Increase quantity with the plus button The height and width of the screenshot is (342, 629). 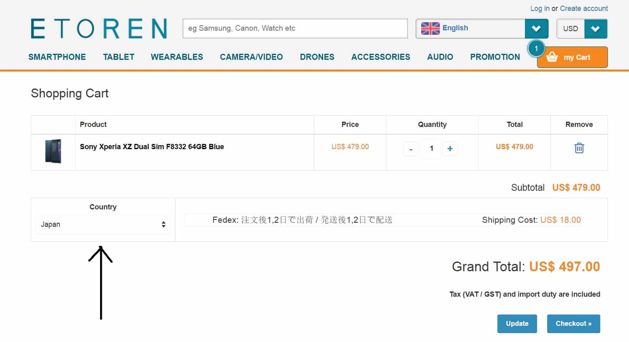(450, 149)
